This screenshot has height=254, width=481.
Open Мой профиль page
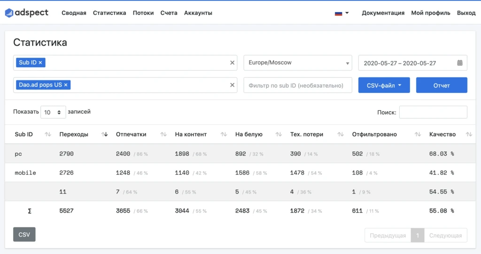[x=431, y=13]
